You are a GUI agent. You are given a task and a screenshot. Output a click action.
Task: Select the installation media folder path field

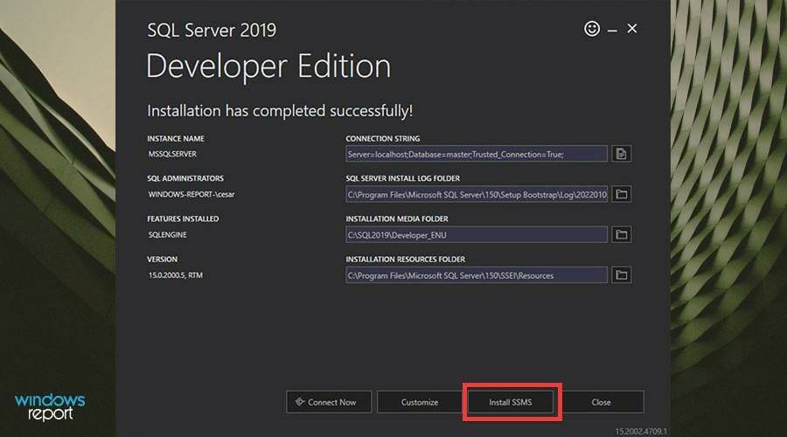coord(477,234)
